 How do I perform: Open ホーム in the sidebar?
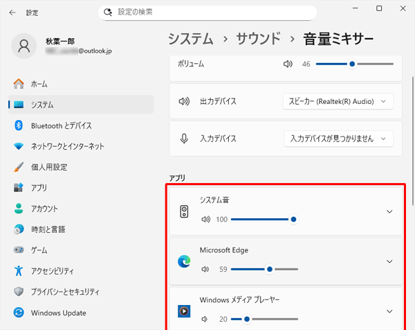39,84
